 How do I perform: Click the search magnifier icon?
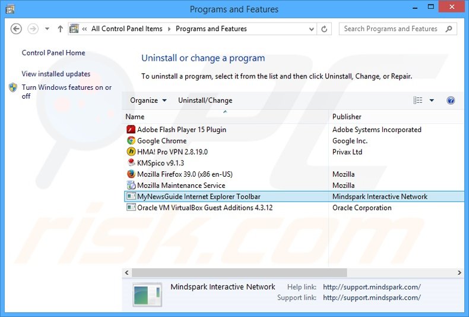pyautogui.click(x=449, y=29)
